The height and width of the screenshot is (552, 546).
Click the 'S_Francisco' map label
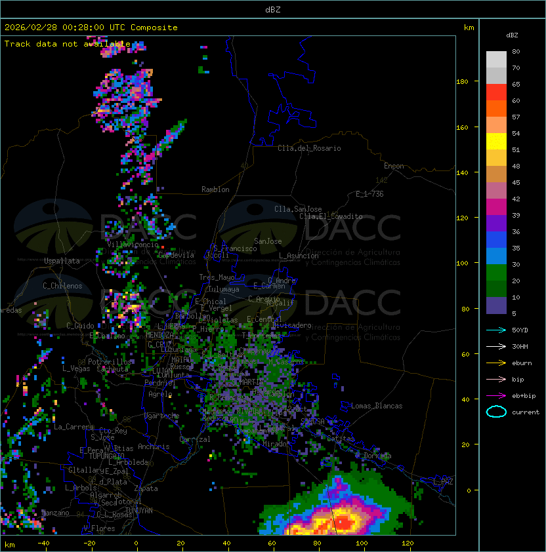pyautogui.click(x=235, y=248)
